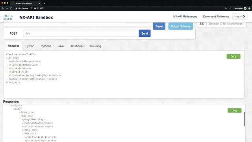The width and height of the screenshot is (252, 142).
Task: Click the zoom magnifier icon in address bar
Action: click(x=226, y=8)
